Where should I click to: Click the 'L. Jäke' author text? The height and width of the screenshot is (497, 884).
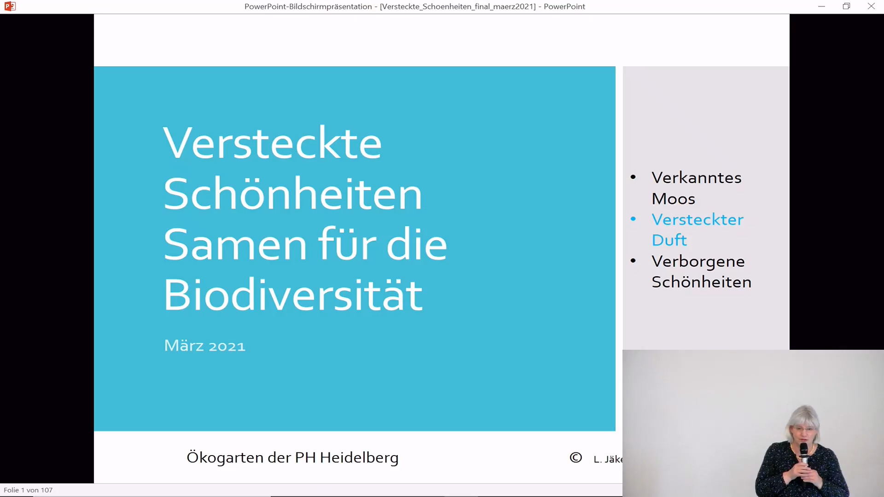pos(607,459)
